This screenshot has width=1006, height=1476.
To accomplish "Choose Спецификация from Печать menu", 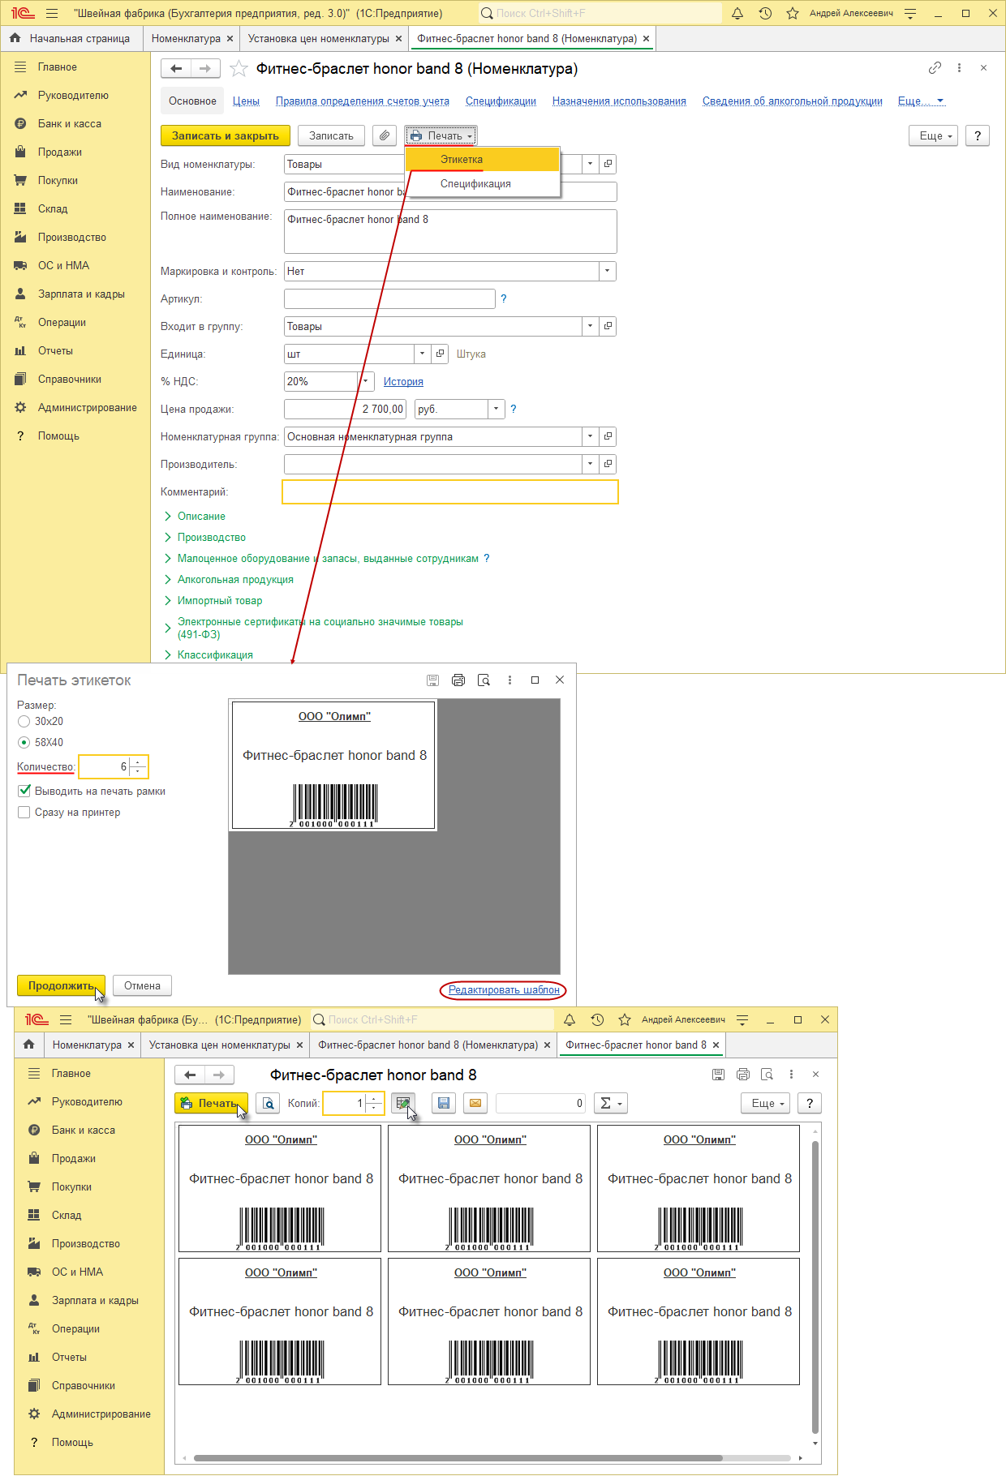I will [483, 184].
